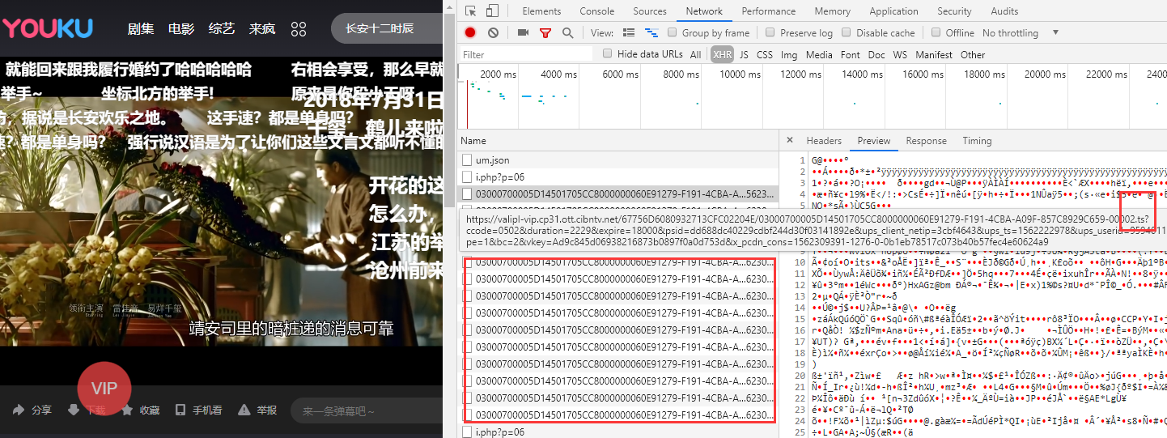Toggle the waterfall overview view icon

pyautogui.click(x=651, y=32)
